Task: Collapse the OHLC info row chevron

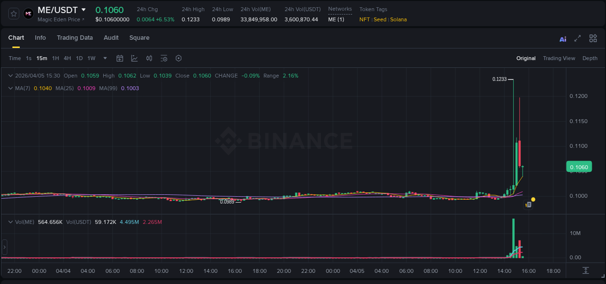Action: (x=11, y=76)
